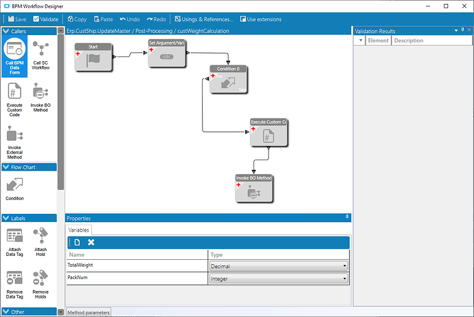The image size is (474, 317).
Task: Select the Invoke BO Method tool
Action: pyautogui.click(x=41, y=100)
